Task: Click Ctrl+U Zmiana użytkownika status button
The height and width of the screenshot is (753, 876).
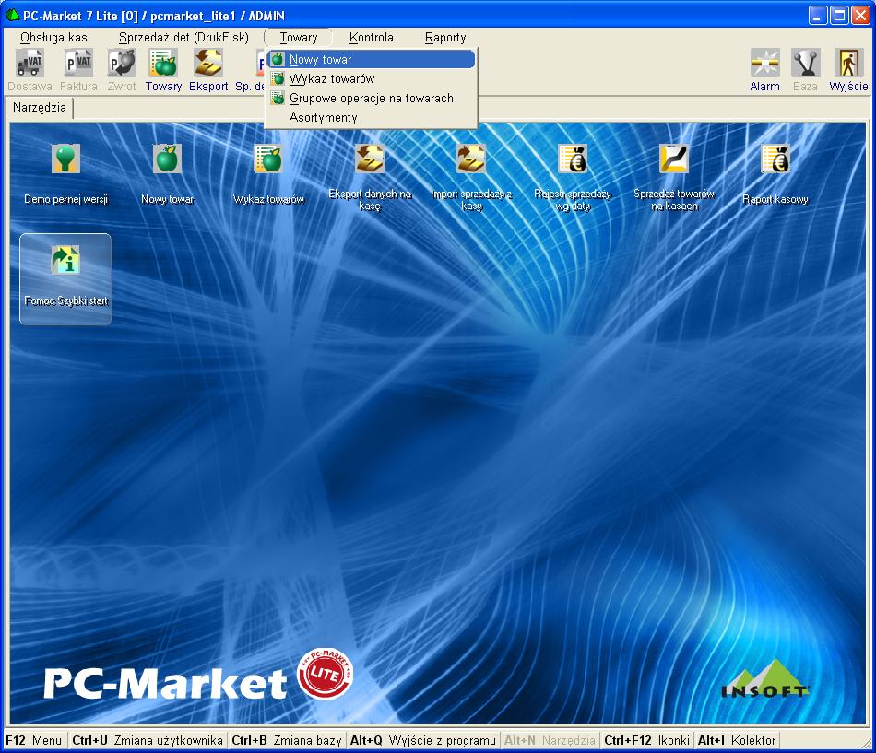Action: [148, 740]
